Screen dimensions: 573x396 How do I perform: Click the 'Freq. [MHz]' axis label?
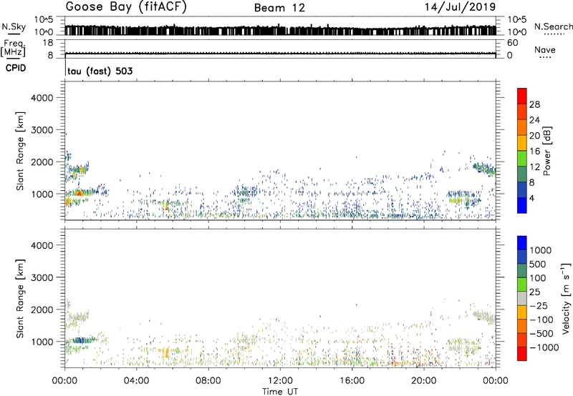pos(13,48)
